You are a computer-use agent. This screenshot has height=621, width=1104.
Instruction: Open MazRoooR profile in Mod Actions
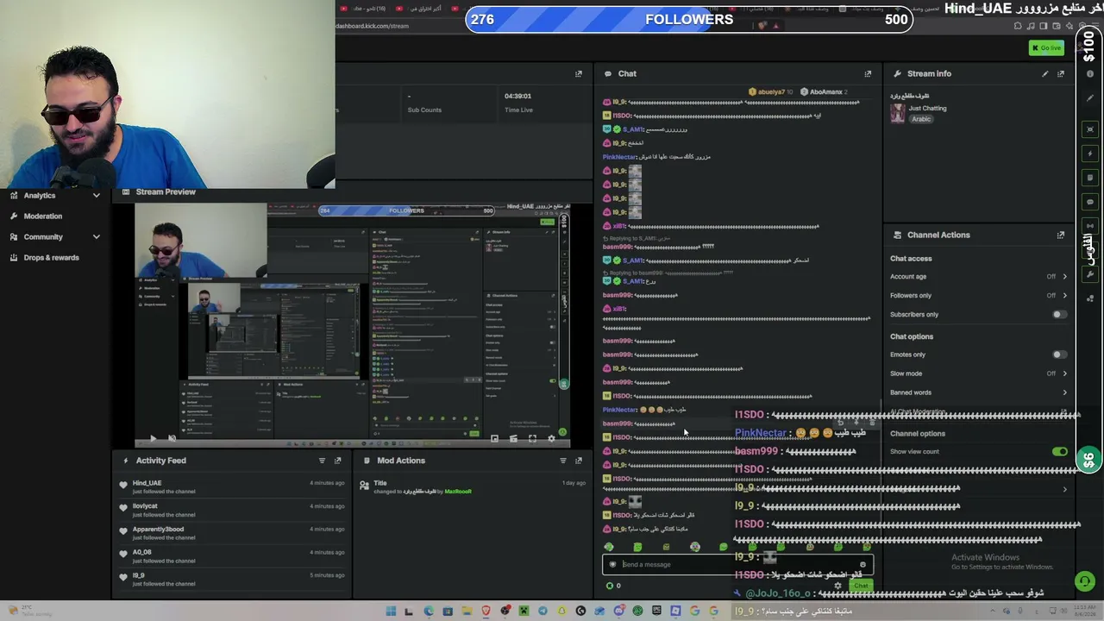(458, 492)
